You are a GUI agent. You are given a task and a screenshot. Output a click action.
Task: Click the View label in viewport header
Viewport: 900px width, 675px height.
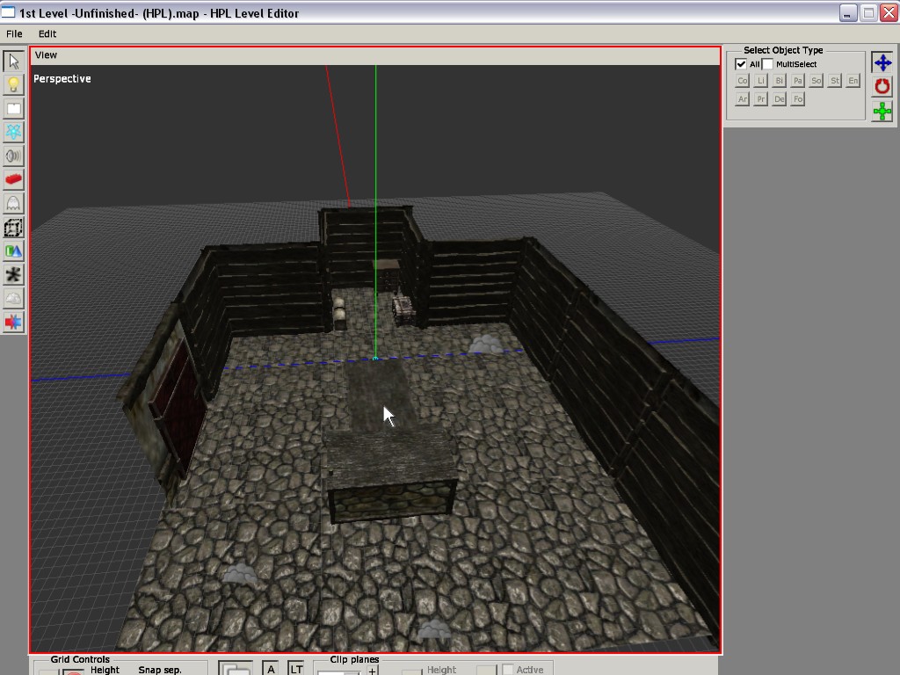click(x=46, y=54)
